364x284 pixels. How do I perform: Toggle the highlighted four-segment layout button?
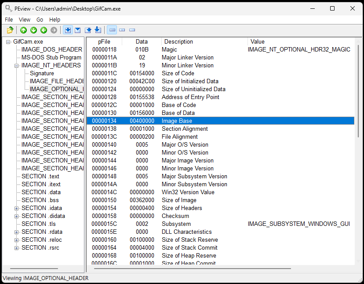coord(112,30)
